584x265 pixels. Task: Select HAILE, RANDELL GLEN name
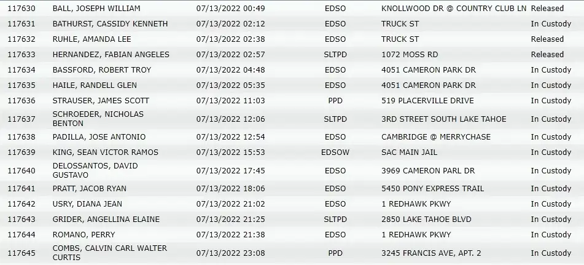coord(95,85)
